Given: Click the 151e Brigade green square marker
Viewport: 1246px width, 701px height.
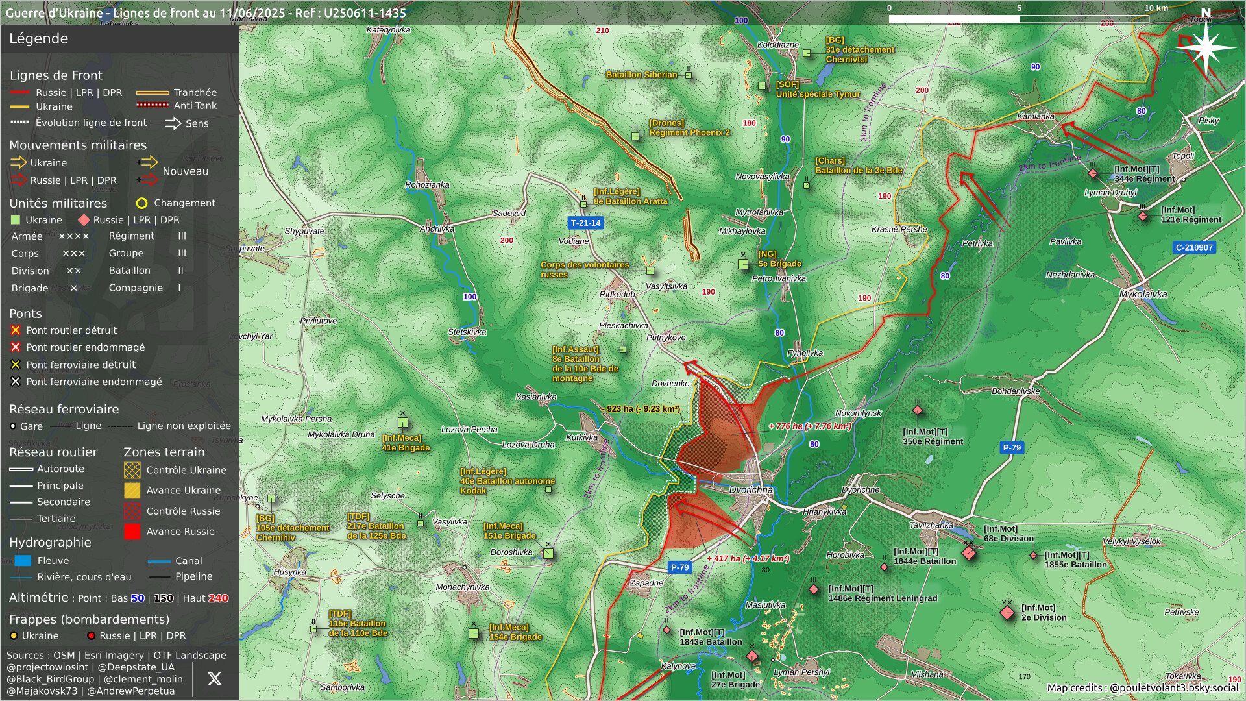Looking at the screenshot, I should [548, 554].
